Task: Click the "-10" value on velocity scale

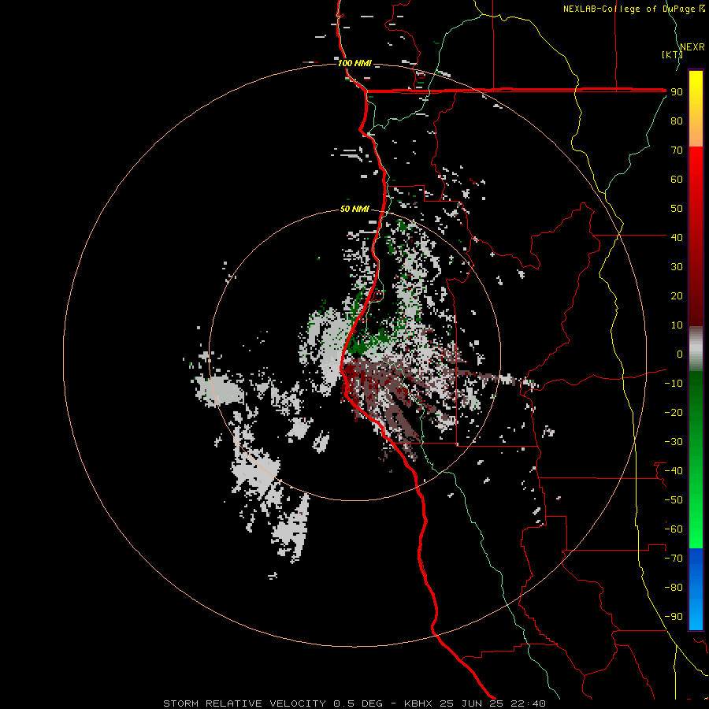Action: pyautogui.click(x=674, y=384)
